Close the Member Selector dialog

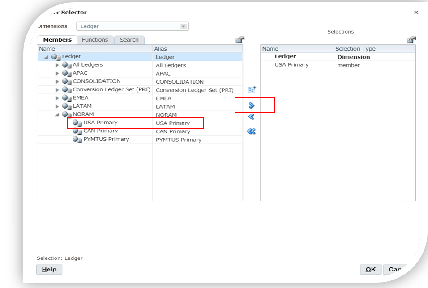(x=416, y=13)
